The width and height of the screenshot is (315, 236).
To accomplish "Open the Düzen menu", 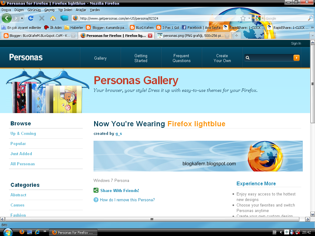I will click(19, 10).
